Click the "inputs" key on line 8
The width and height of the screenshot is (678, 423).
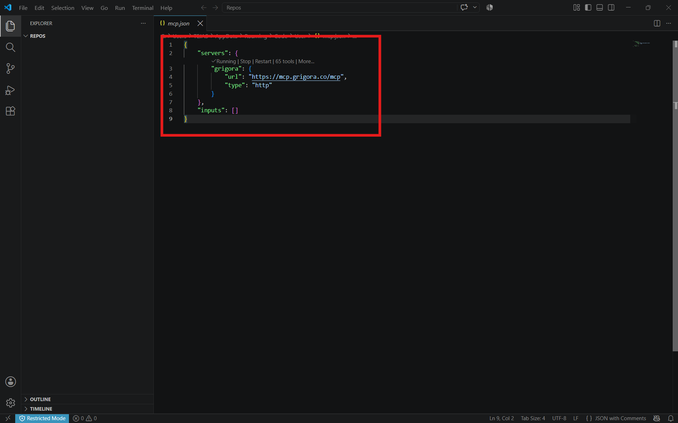(x=211, y=110)
